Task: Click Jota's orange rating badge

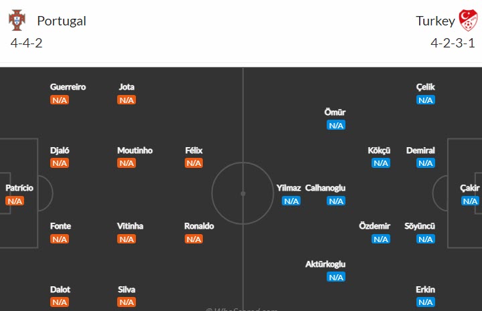Action: point(127,100)
